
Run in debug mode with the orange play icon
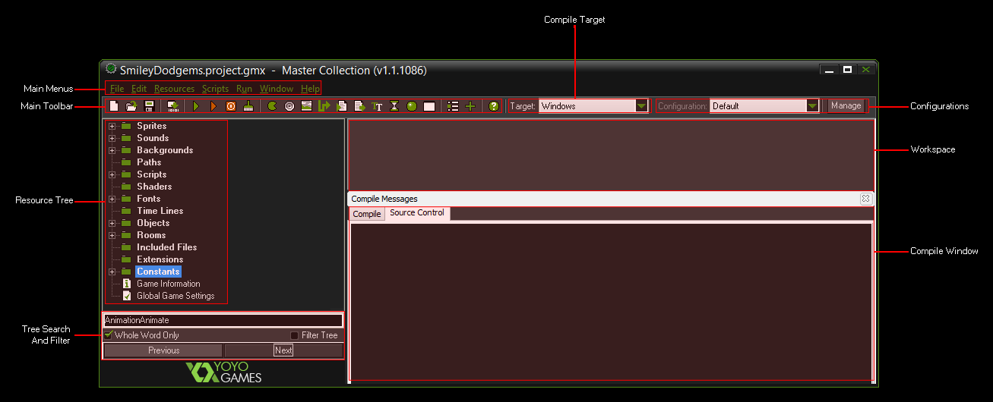[x=213, y=106]
